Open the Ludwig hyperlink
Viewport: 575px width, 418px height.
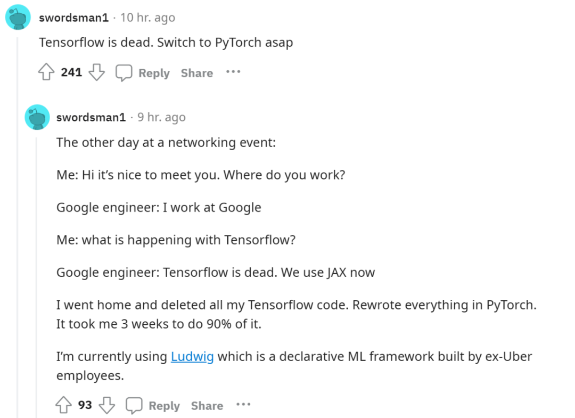point(192,356)
